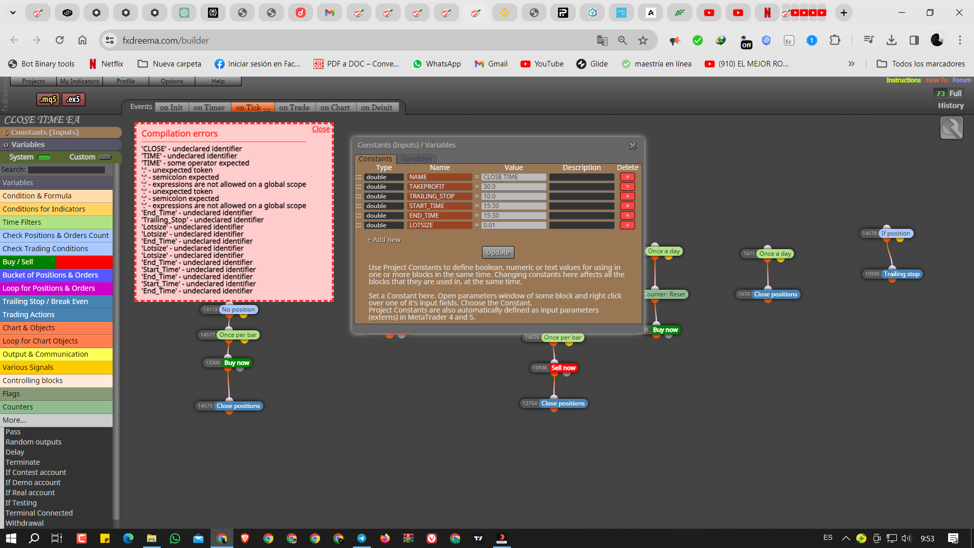Open the browser side panel
The width and height of the screenshot is (974, 548).
point(914,40)
